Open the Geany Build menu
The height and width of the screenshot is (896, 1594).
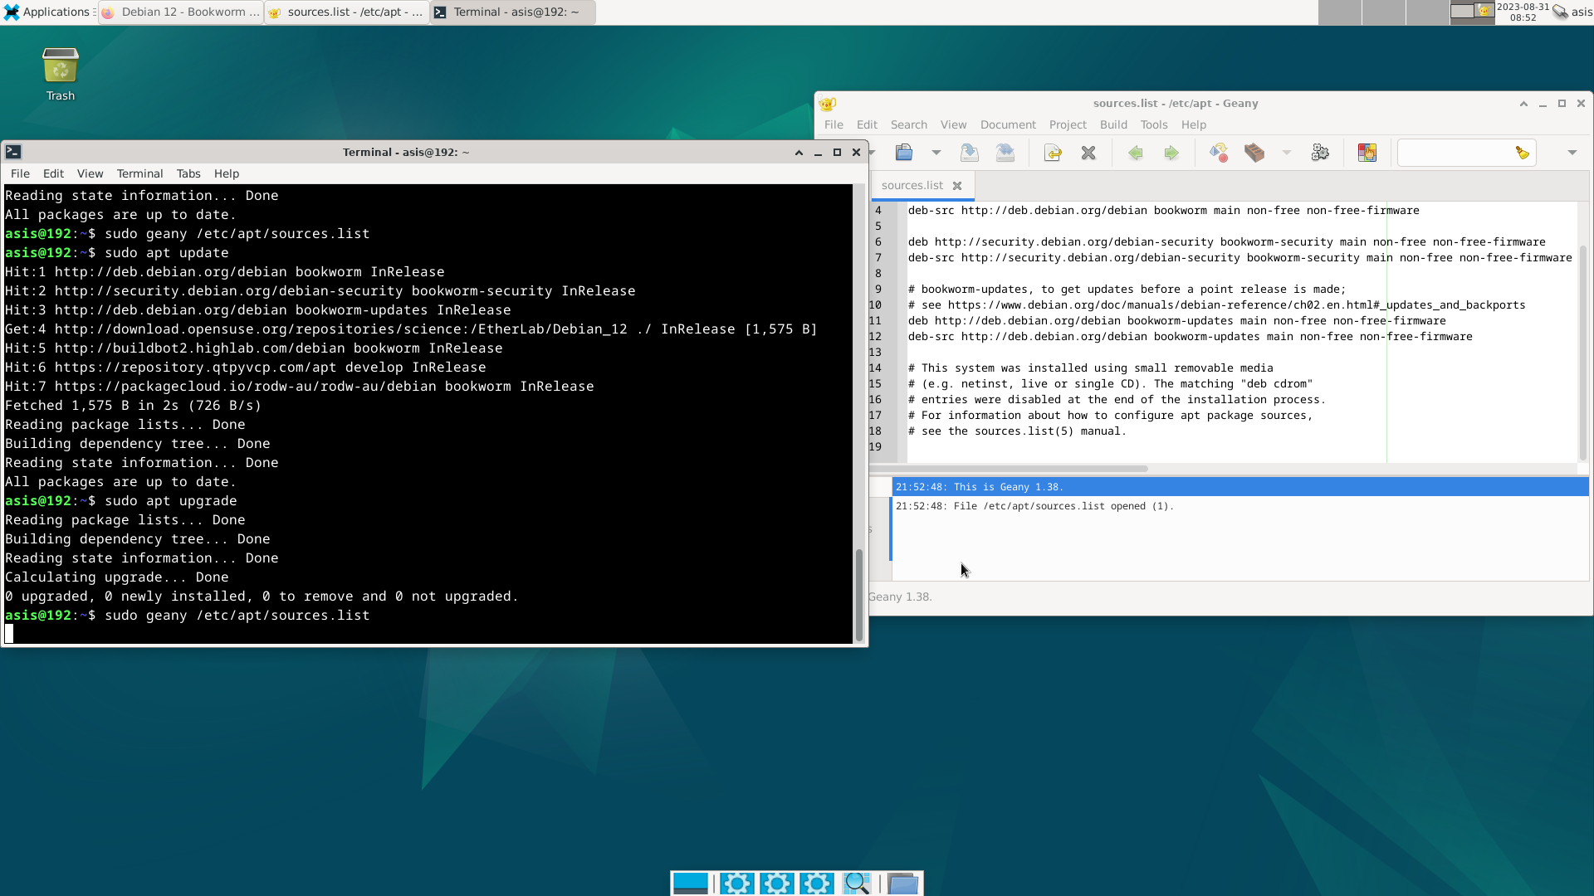(1113, 124)
